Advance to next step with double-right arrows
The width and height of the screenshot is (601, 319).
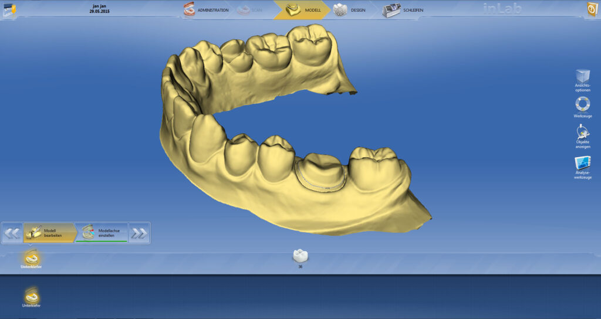[139, 233]
